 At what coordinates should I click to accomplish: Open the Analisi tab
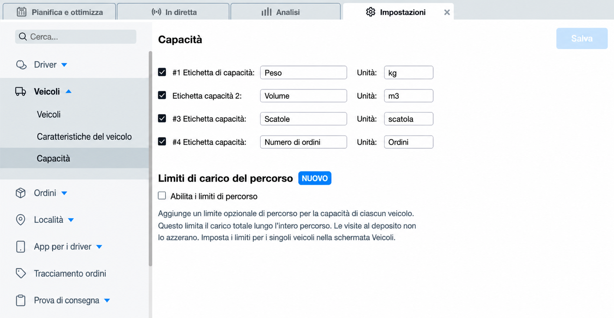(x=286, y=12)
